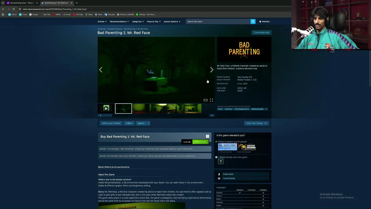371x209 pixels.
Task: Click the Single-player person icon
Action: tap(219, 174)
